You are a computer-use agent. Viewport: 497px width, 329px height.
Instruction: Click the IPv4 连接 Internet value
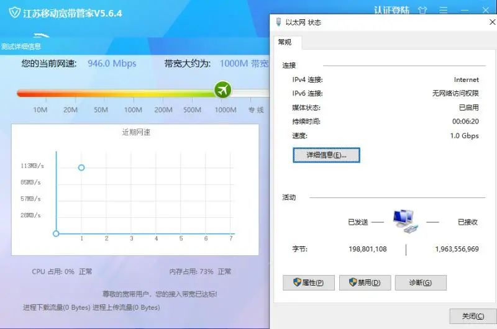[467, 80]
